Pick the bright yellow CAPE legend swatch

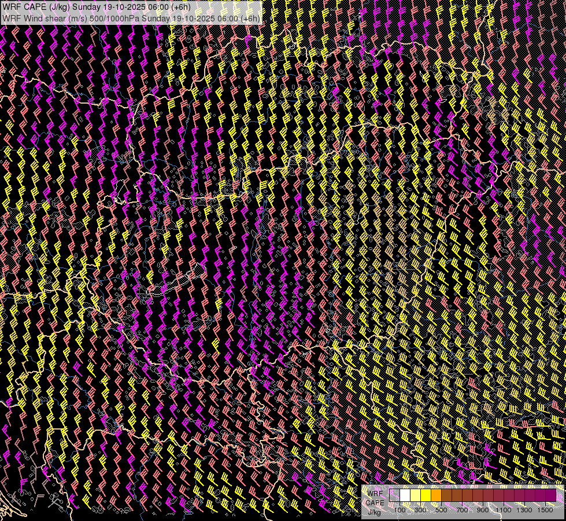[426, 496]
